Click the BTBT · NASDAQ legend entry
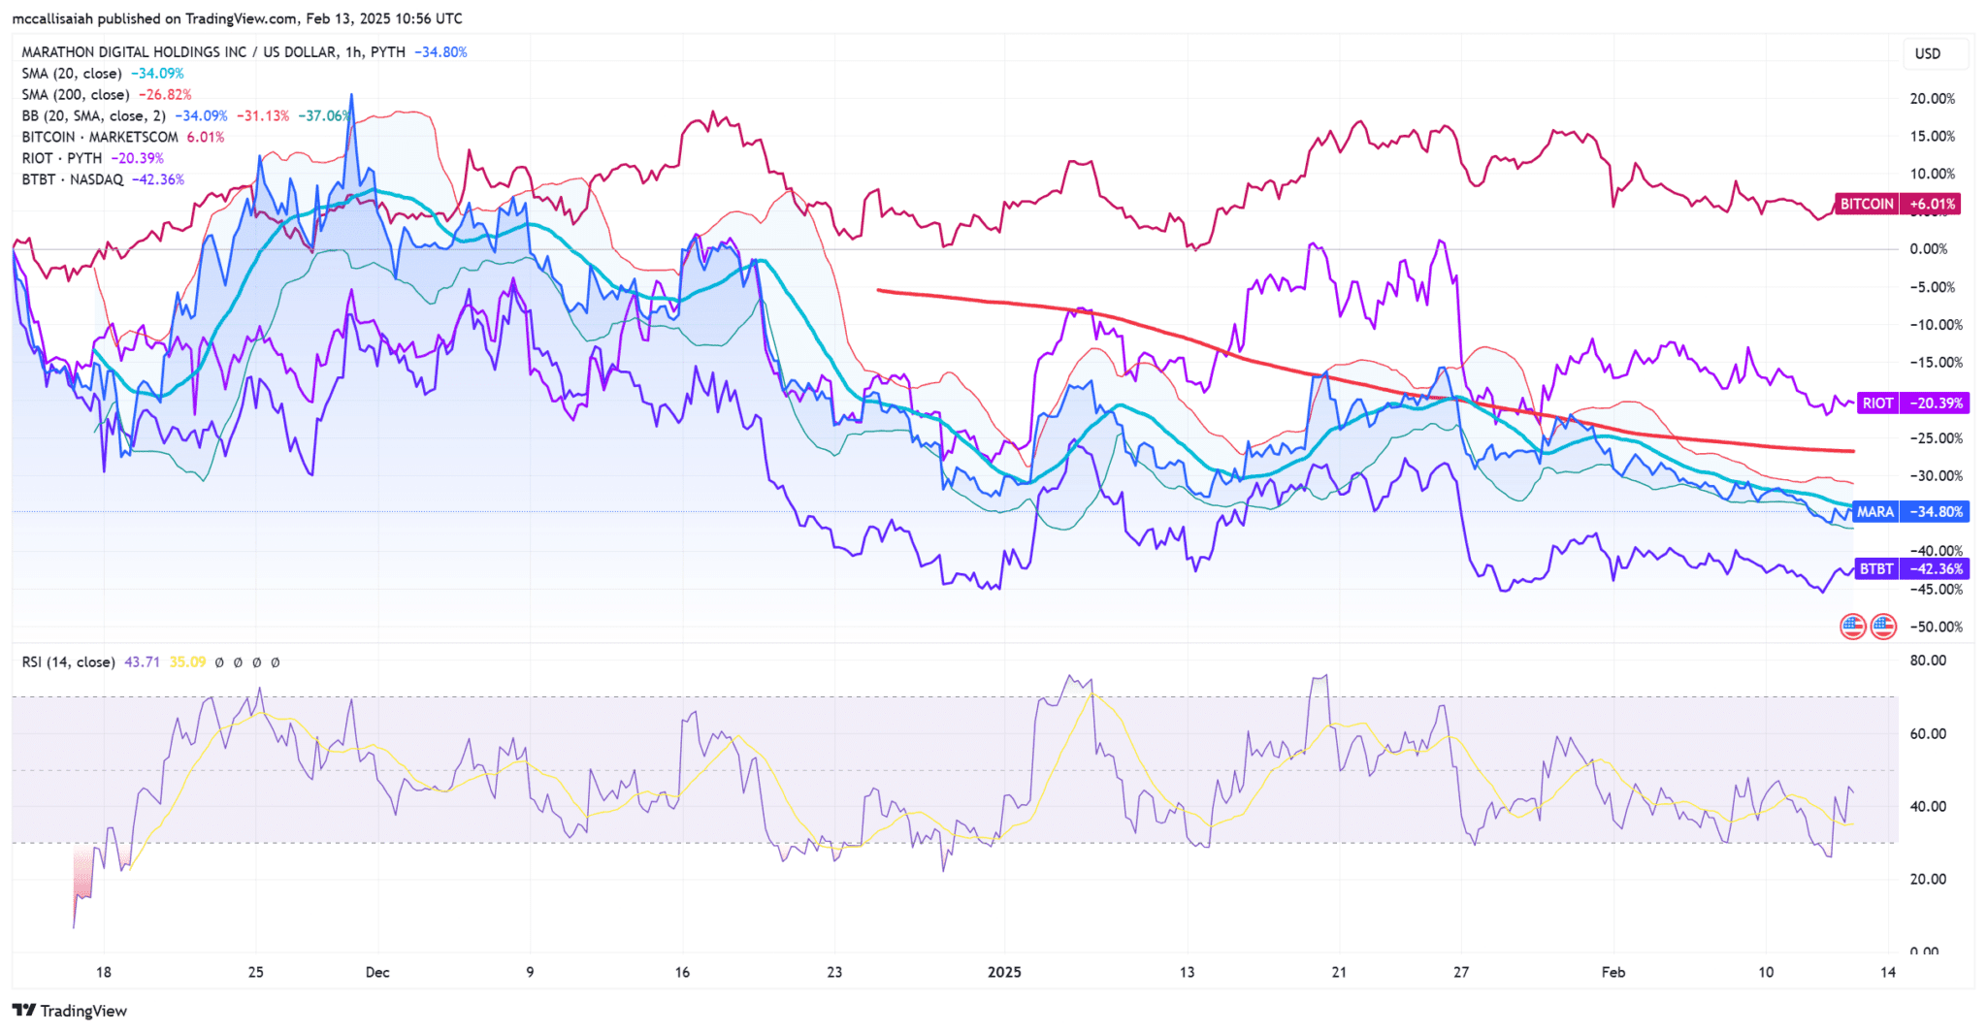This screenshot has width=1987, height=1032. pyautogui.click(x=73, y=179)
